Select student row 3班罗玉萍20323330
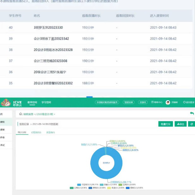Screen dimensions: 195x195 [48, 27]
